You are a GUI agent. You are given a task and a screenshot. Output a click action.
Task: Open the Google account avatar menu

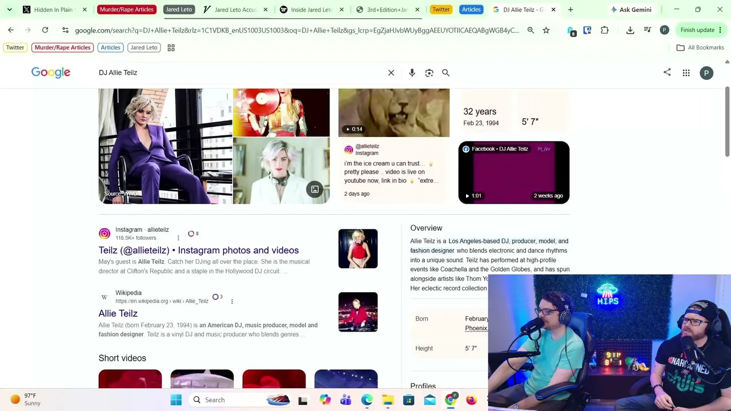(x=706, y=73)
